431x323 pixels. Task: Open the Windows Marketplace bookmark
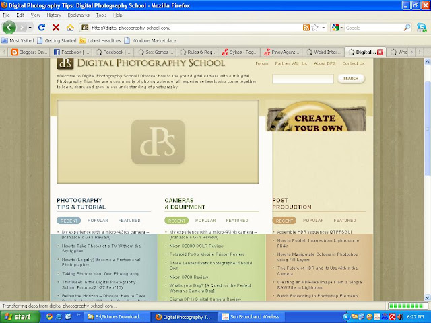tap(150, 40)
